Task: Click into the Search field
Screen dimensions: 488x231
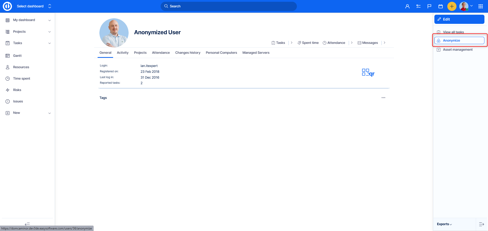Action: click(x=229, y=6)
